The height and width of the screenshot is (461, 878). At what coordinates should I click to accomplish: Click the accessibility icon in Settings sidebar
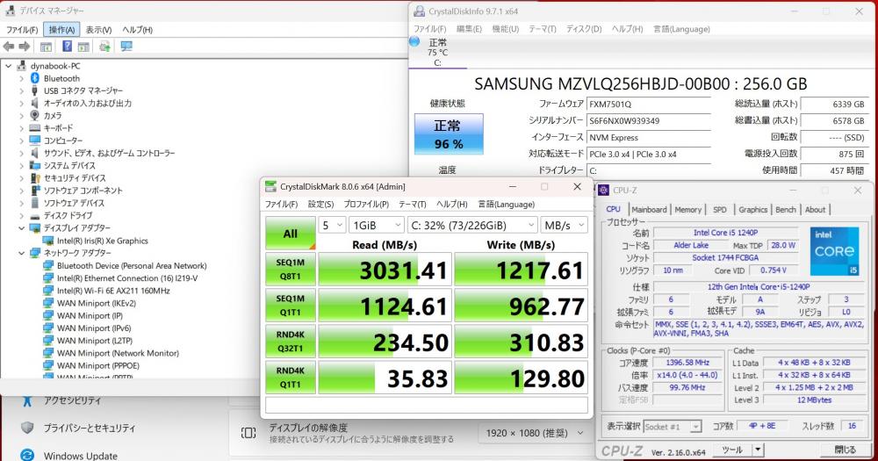pos(27,401)
